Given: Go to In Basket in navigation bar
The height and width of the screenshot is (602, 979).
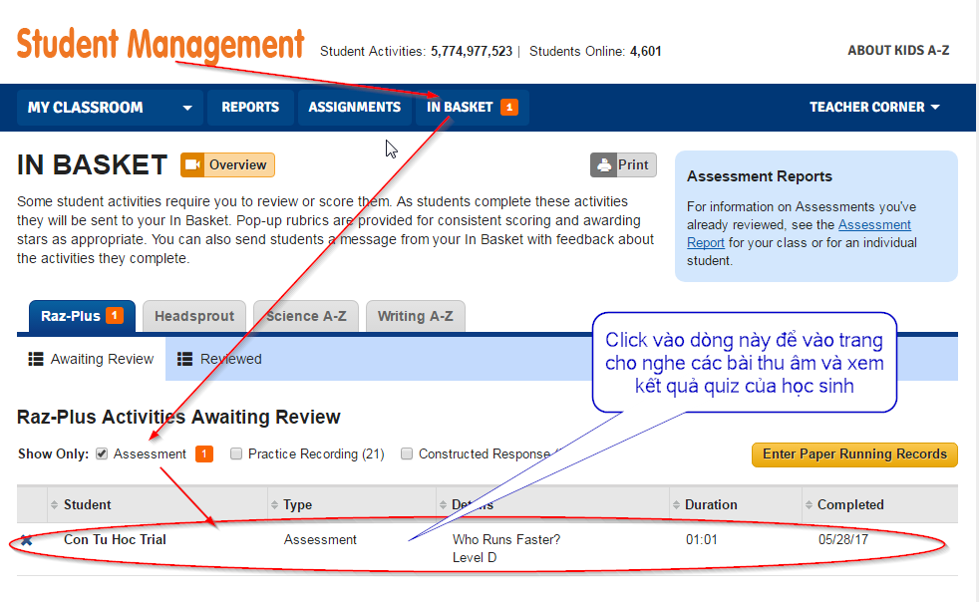Looking at the screenshot, I should pos(472,108).
